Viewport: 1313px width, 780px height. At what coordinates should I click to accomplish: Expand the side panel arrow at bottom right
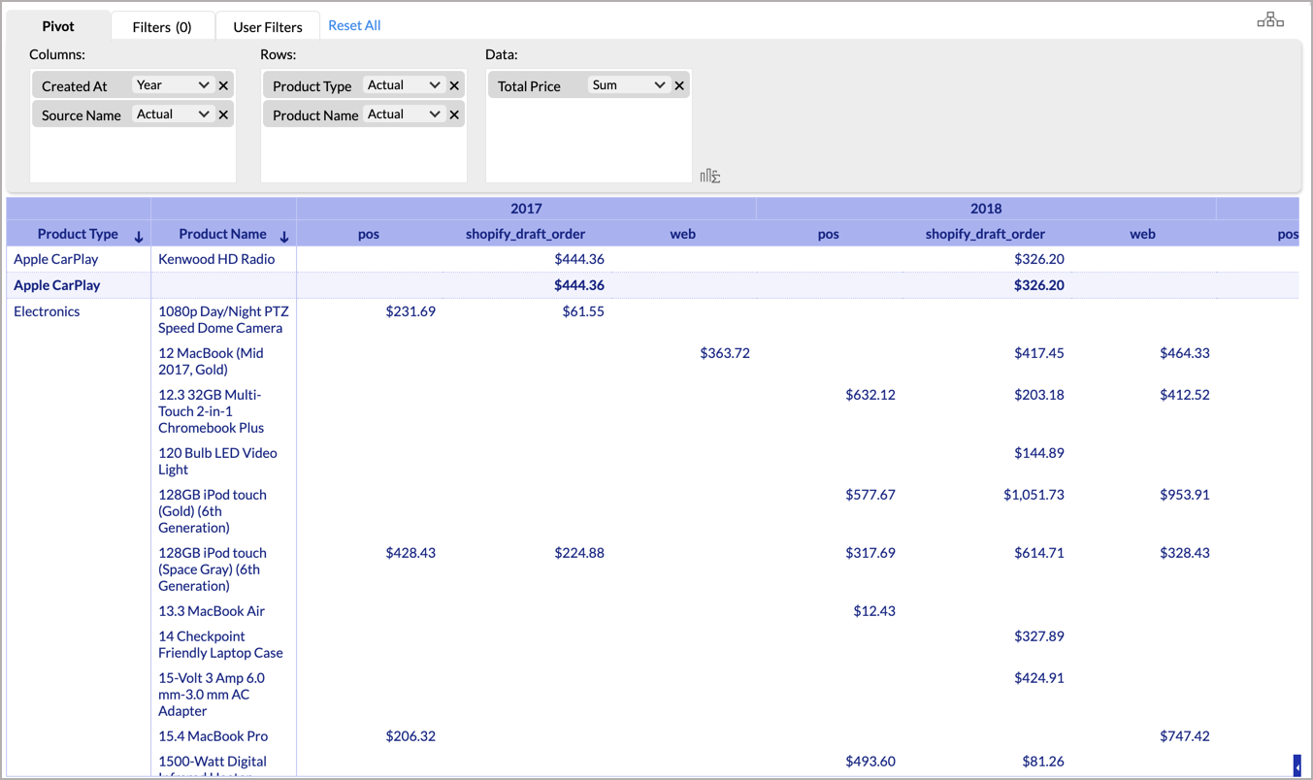(x=1297, y=766)
